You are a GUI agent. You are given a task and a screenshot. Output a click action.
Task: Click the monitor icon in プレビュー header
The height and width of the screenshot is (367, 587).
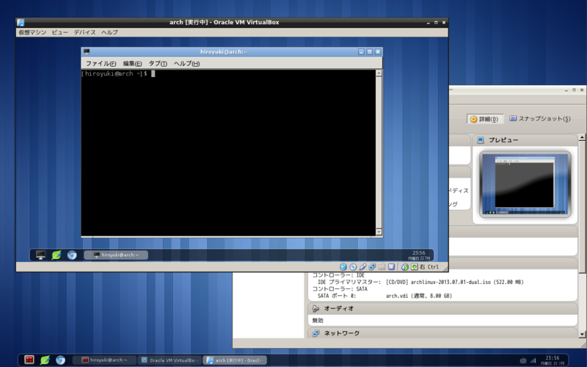[481, 140]
